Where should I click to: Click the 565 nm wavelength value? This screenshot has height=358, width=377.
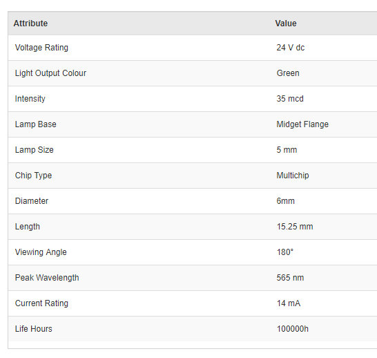[x=290, y=278]
